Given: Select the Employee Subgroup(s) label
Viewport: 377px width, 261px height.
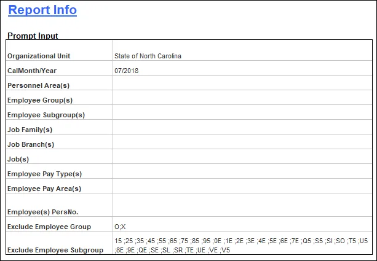Looking at the screenshot, I should 46,115.
